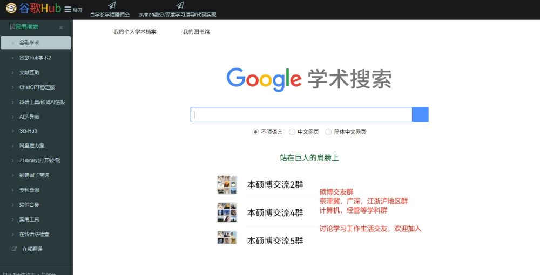Click paper plane icon above python数分 link
The width and height of the screenshot is (540, 275).
click(180, 5)
